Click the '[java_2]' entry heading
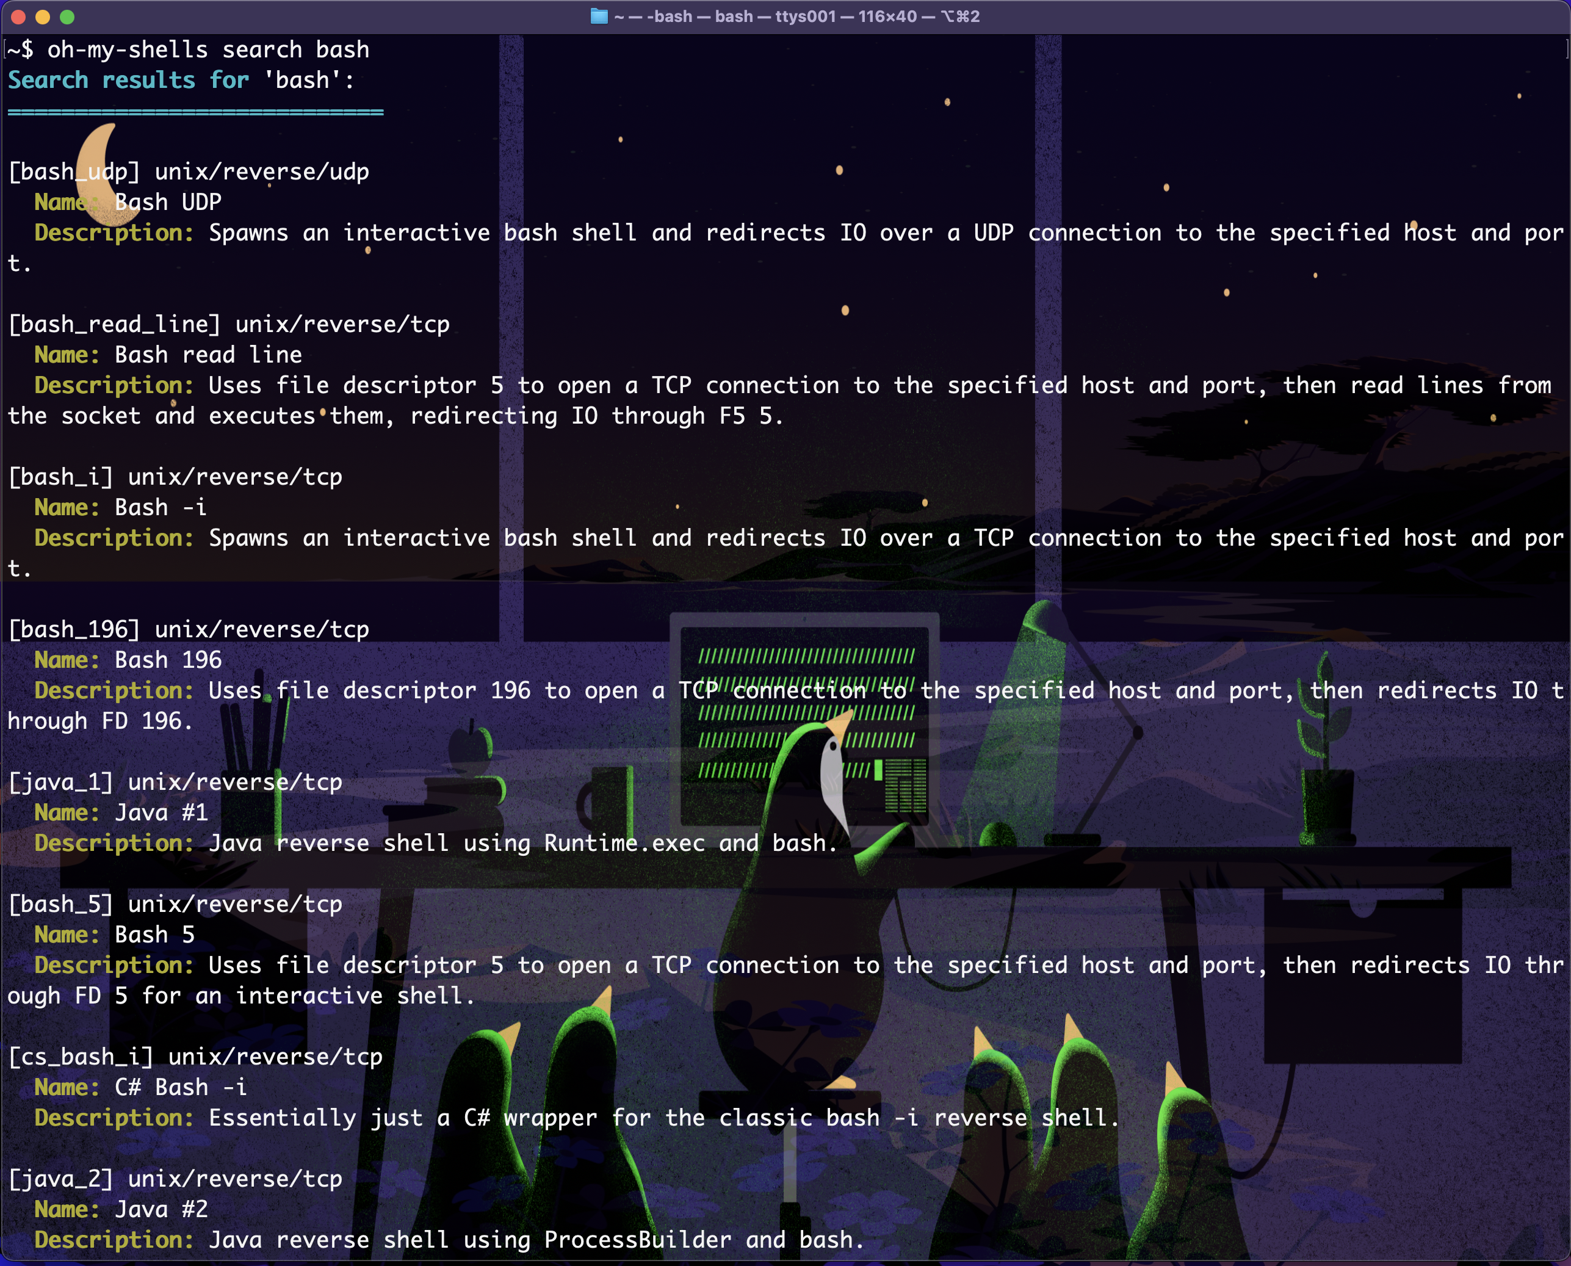This screenshot has height=1266, width=1571. (x=60, y=1179)
